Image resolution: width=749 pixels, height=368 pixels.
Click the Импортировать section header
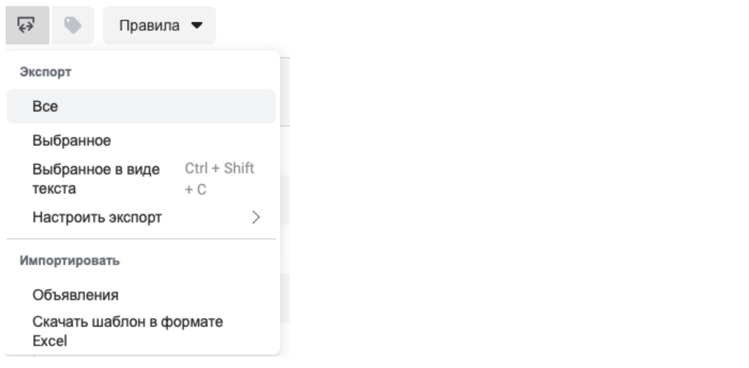69,261
